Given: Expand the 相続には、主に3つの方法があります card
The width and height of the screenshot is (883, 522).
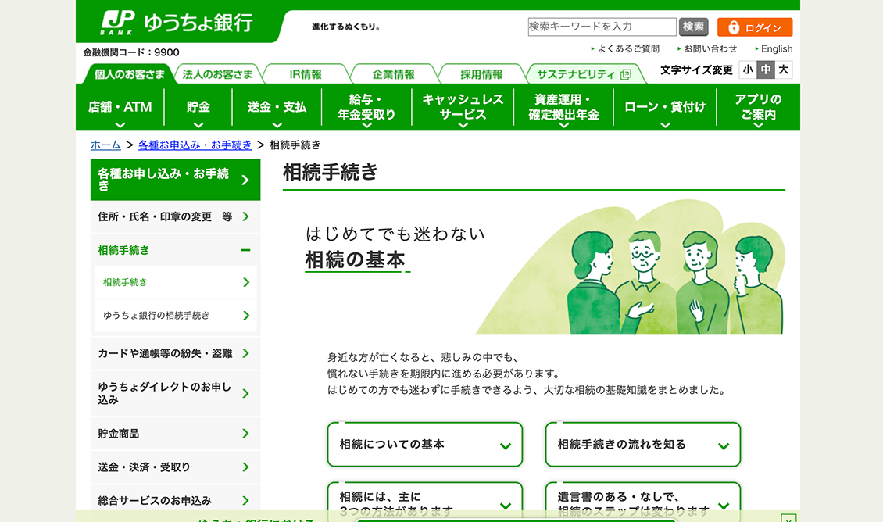Looking at the screenshot, I should coord(424,502).
